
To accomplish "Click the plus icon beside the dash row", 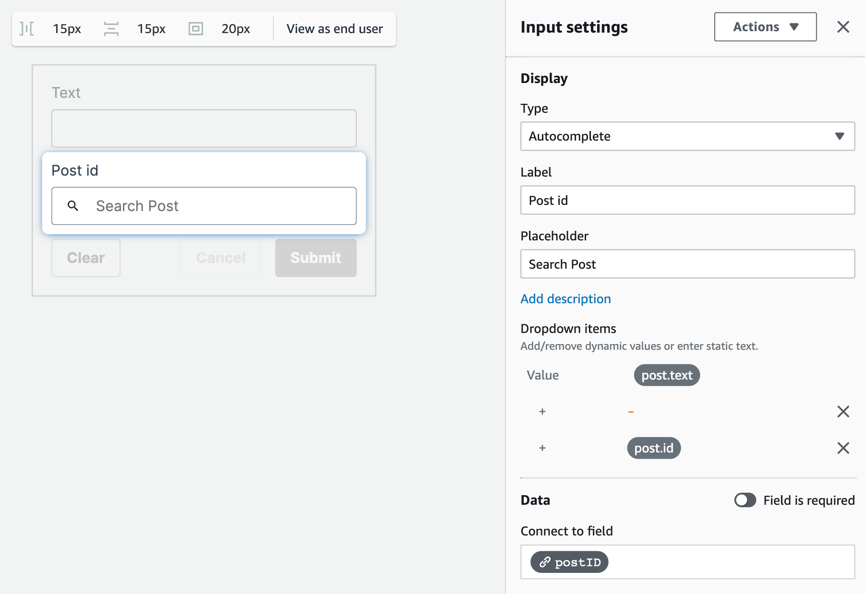I will point(542,412).
